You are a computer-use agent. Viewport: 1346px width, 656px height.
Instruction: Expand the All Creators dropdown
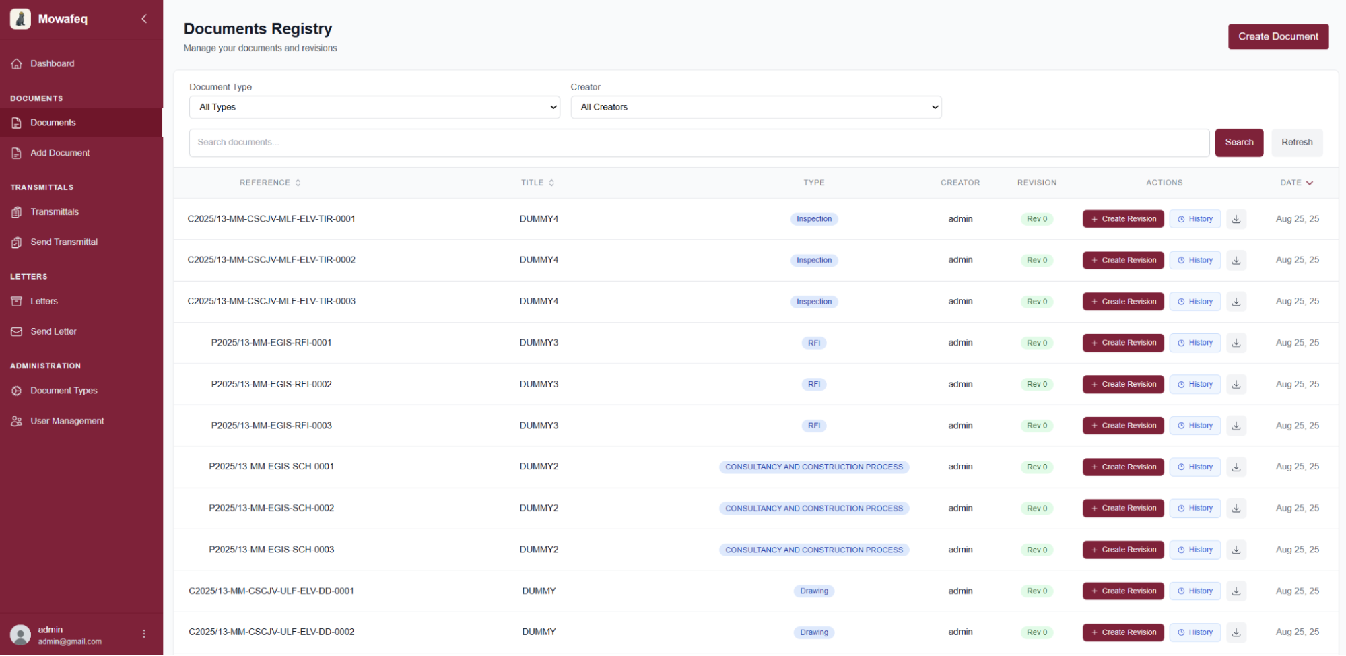click(756, 107)
